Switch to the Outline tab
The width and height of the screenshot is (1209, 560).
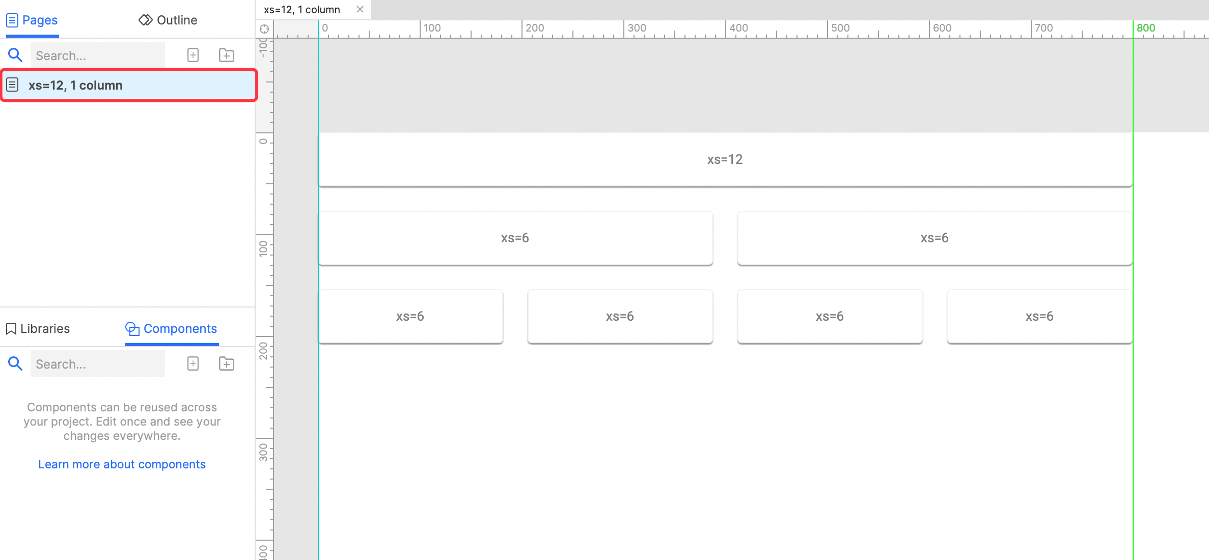168,20
